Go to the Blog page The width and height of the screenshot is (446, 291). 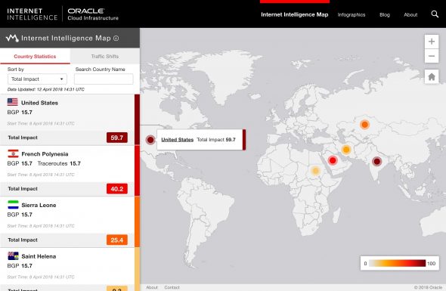tap(385, 15)
